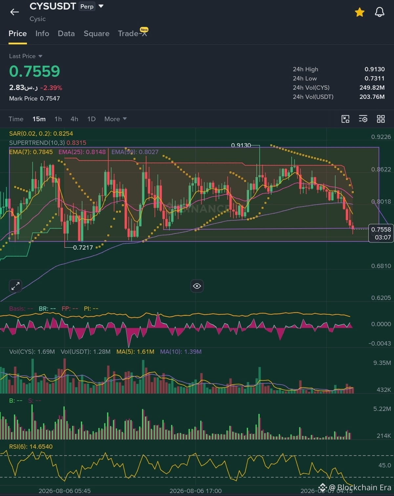Image resolution: width=394 pixels, height=496 pixels.
Task: Tap the Cysic token name
Action: 38,19
